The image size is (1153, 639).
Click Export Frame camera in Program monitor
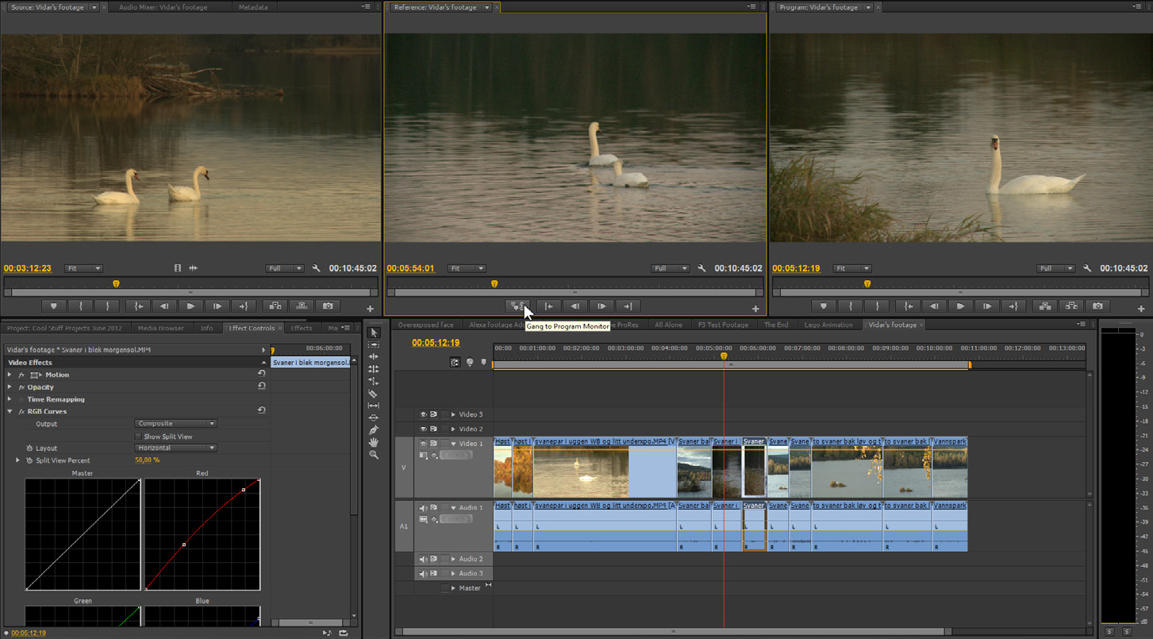pos(1097,306)
